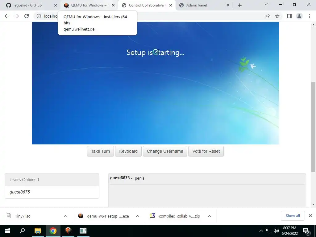Open the on-screen Keyboard button

pyautogui.click(x=128, y=151)
